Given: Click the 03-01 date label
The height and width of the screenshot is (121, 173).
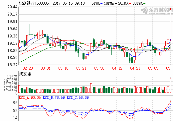Looking at the screenshot, I should (46, 68).
